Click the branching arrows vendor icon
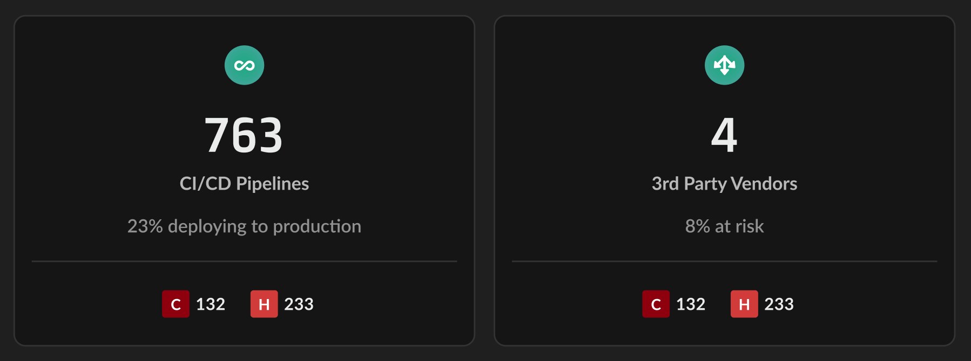The height and width of the screenshot is (361, 971). point(724,65)
